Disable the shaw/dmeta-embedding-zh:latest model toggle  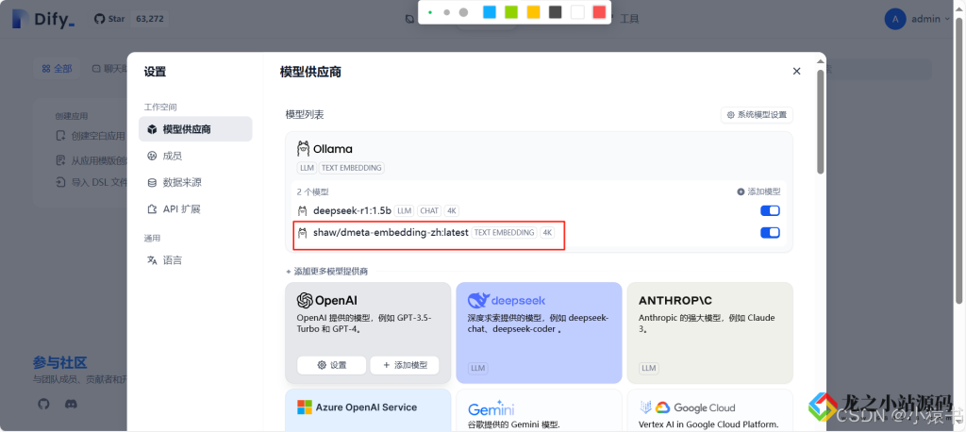click(770, 232)
